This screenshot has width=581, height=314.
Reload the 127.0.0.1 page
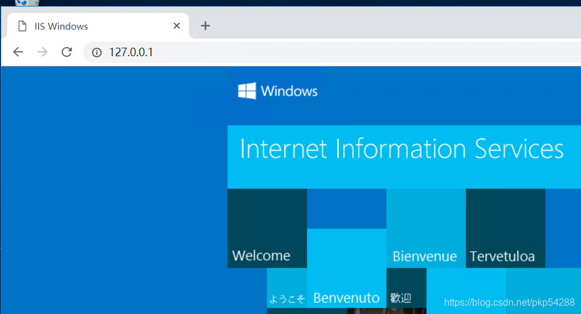(x=67, y=52)
